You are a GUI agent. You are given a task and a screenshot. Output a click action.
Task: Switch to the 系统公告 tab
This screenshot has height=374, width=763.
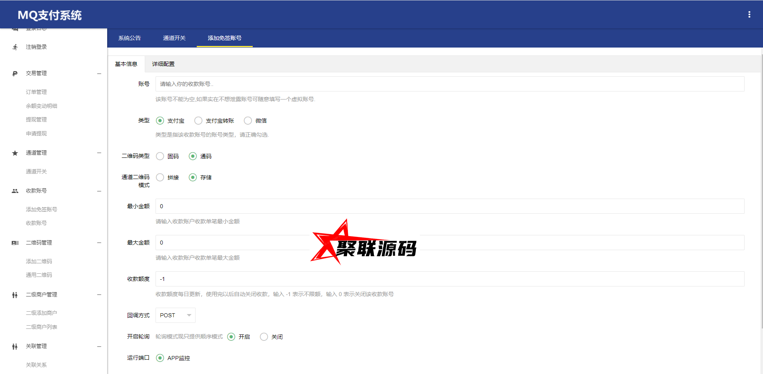tap(130, 38)
